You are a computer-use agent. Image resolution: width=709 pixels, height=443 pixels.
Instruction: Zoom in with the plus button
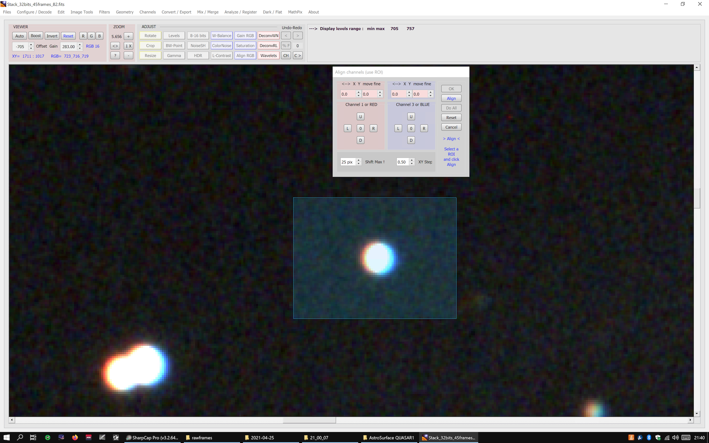(129, 36)
